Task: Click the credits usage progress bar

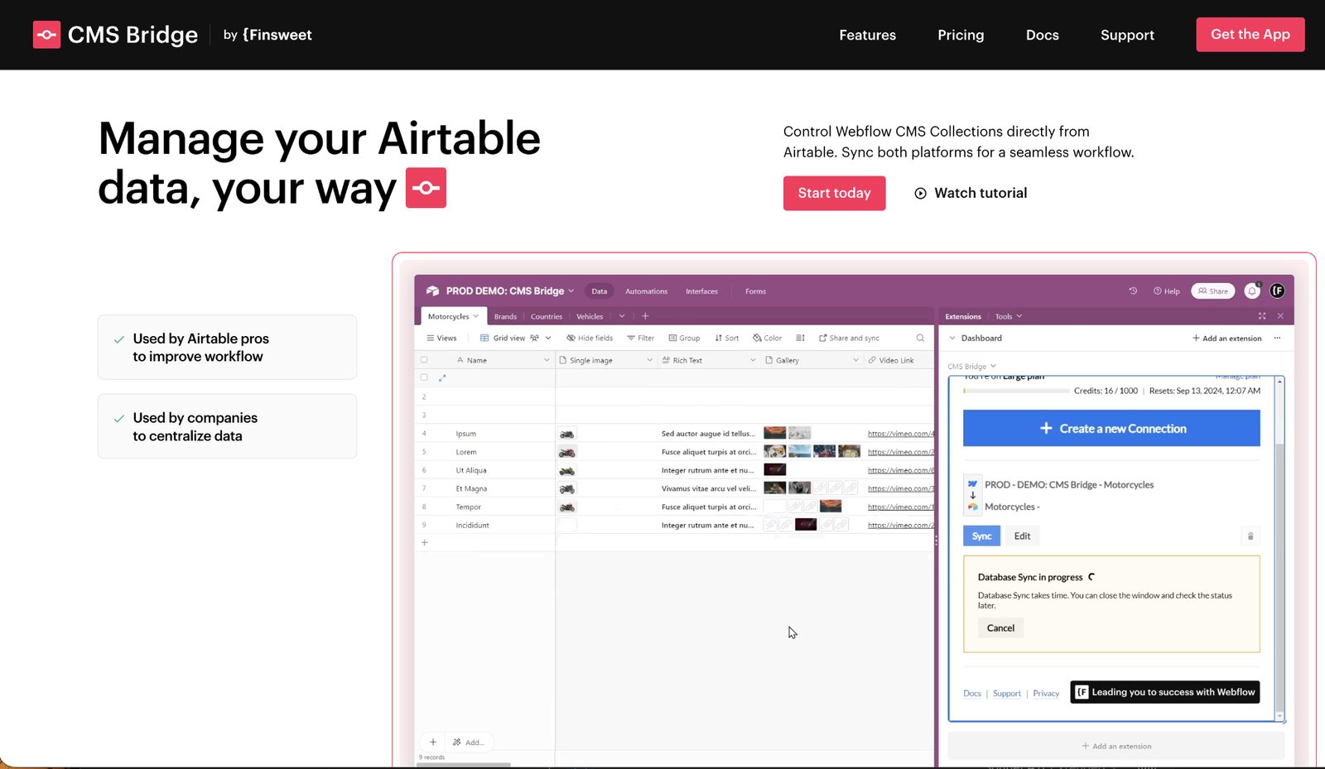Action: click(1015, 391)
